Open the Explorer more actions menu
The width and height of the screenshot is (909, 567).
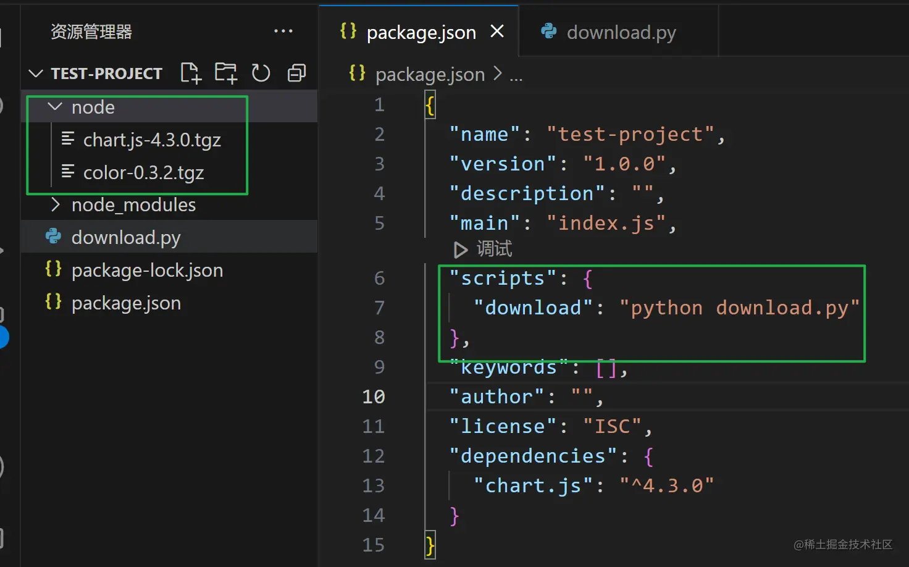(x=283, y=31)
